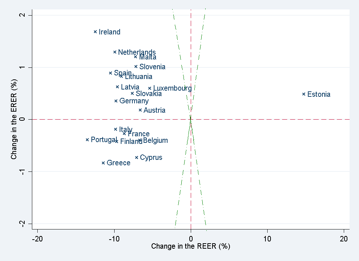Click the y-axis title Change in the ERER
Screen dimensions: 359x261
pyautogui.click(x=14, y=119)
